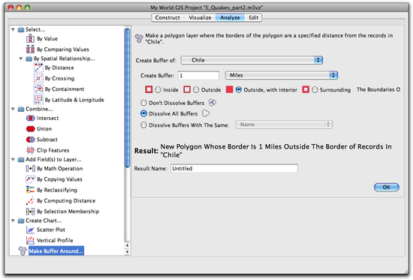Choose the By Distance selection icon
The image size is (413, 280).
(x=38, y=68)
